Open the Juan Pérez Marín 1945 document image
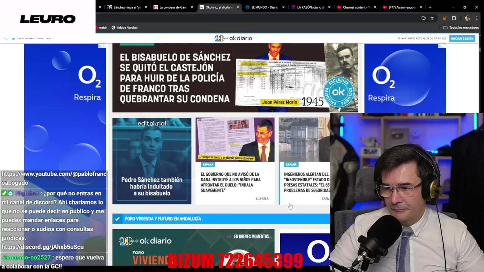 (280, 82)
